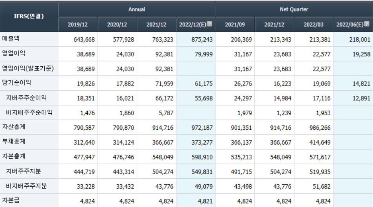This screenshot has height=207, width=373.
Task: Select the 자산총계 row label
Action: point(14,127)
